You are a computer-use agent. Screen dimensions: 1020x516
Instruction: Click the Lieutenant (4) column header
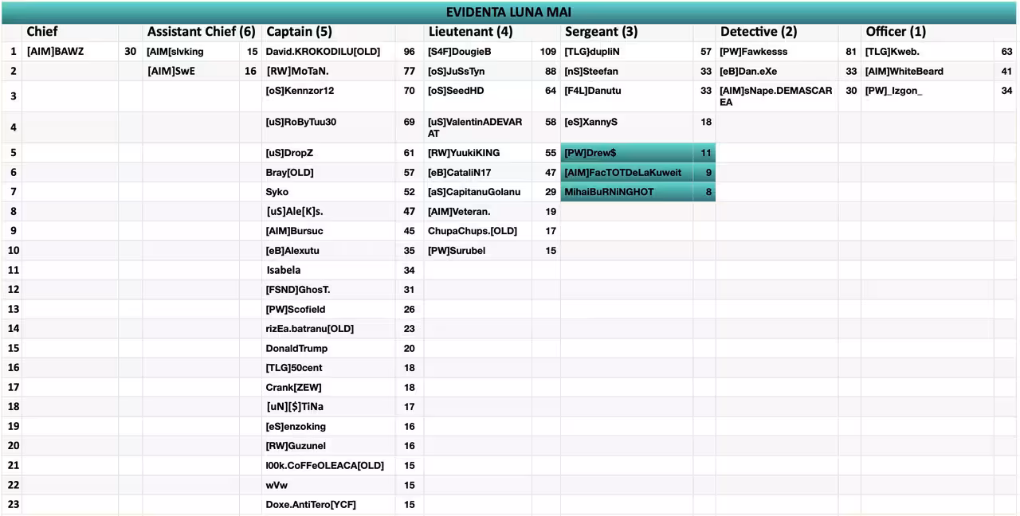(x=478, y=32)
